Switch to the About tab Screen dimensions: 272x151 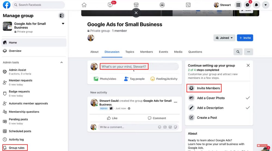click(x=94, y=52)
